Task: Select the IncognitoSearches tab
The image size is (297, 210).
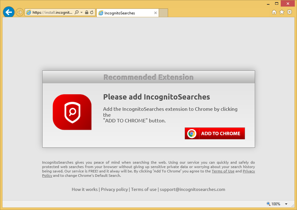Action: pos(127,13)
